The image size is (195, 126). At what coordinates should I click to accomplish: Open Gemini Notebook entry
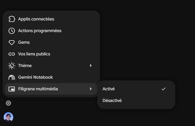pyautogui.click(x=51, y=77)
